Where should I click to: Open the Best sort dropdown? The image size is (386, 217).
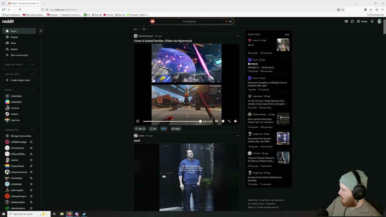(136, 29)
